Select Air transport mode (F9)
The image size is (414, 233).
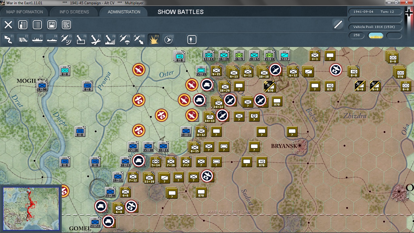(x=125, y=39)
